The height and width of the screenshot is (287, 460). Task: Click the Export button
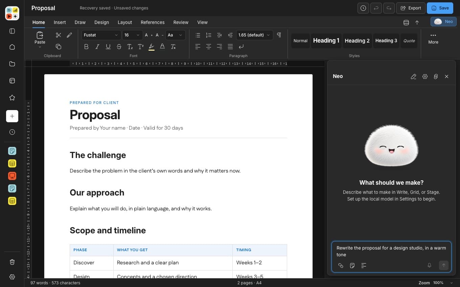tap(411, 8)
